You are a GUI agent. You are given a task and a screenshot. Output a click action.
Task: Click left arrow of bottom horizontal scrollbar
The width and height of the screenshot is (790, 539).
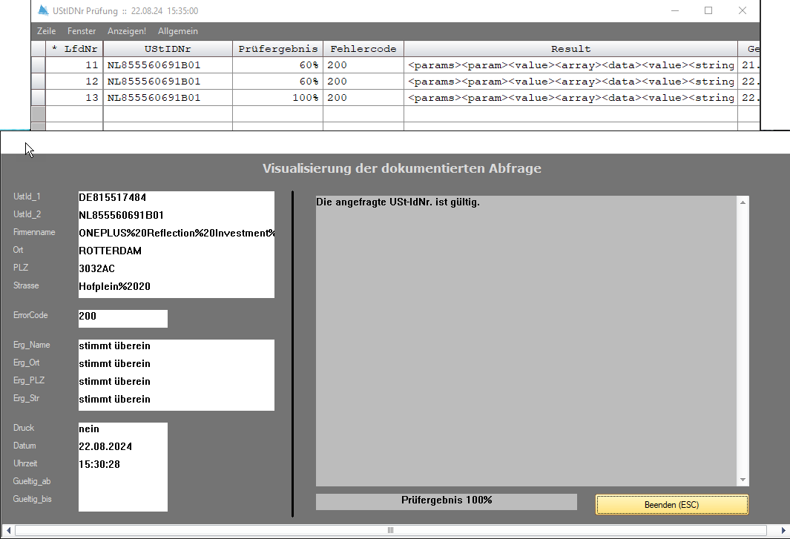click(x=6, y=531)
